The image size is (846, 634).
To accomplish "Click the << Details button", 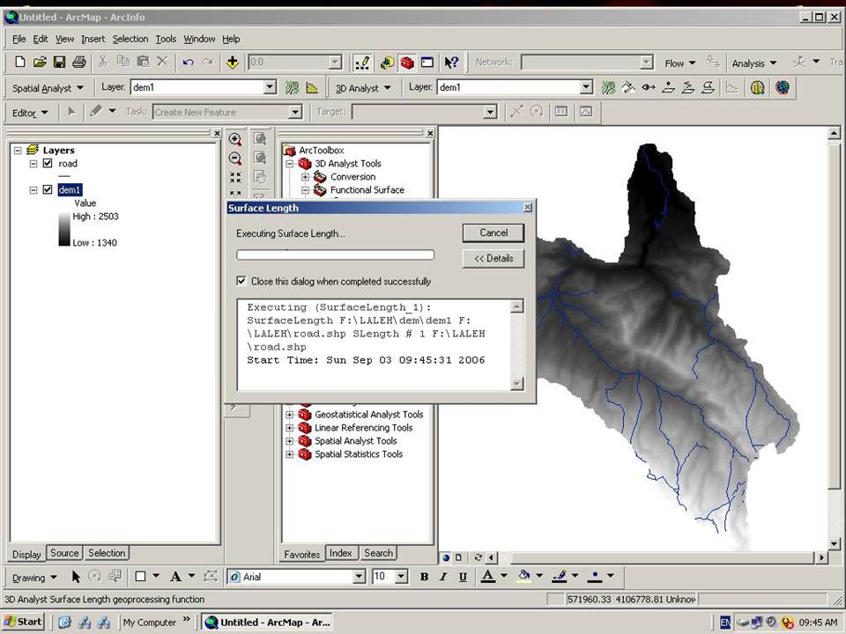I will pos(493,258).
